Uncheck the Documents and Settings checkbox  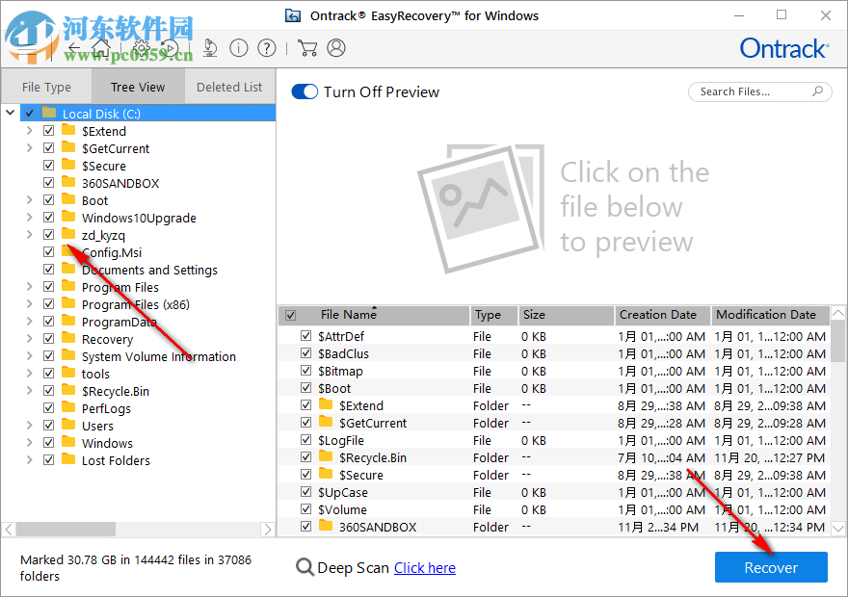pyautogui.click(x=49, y=269)
